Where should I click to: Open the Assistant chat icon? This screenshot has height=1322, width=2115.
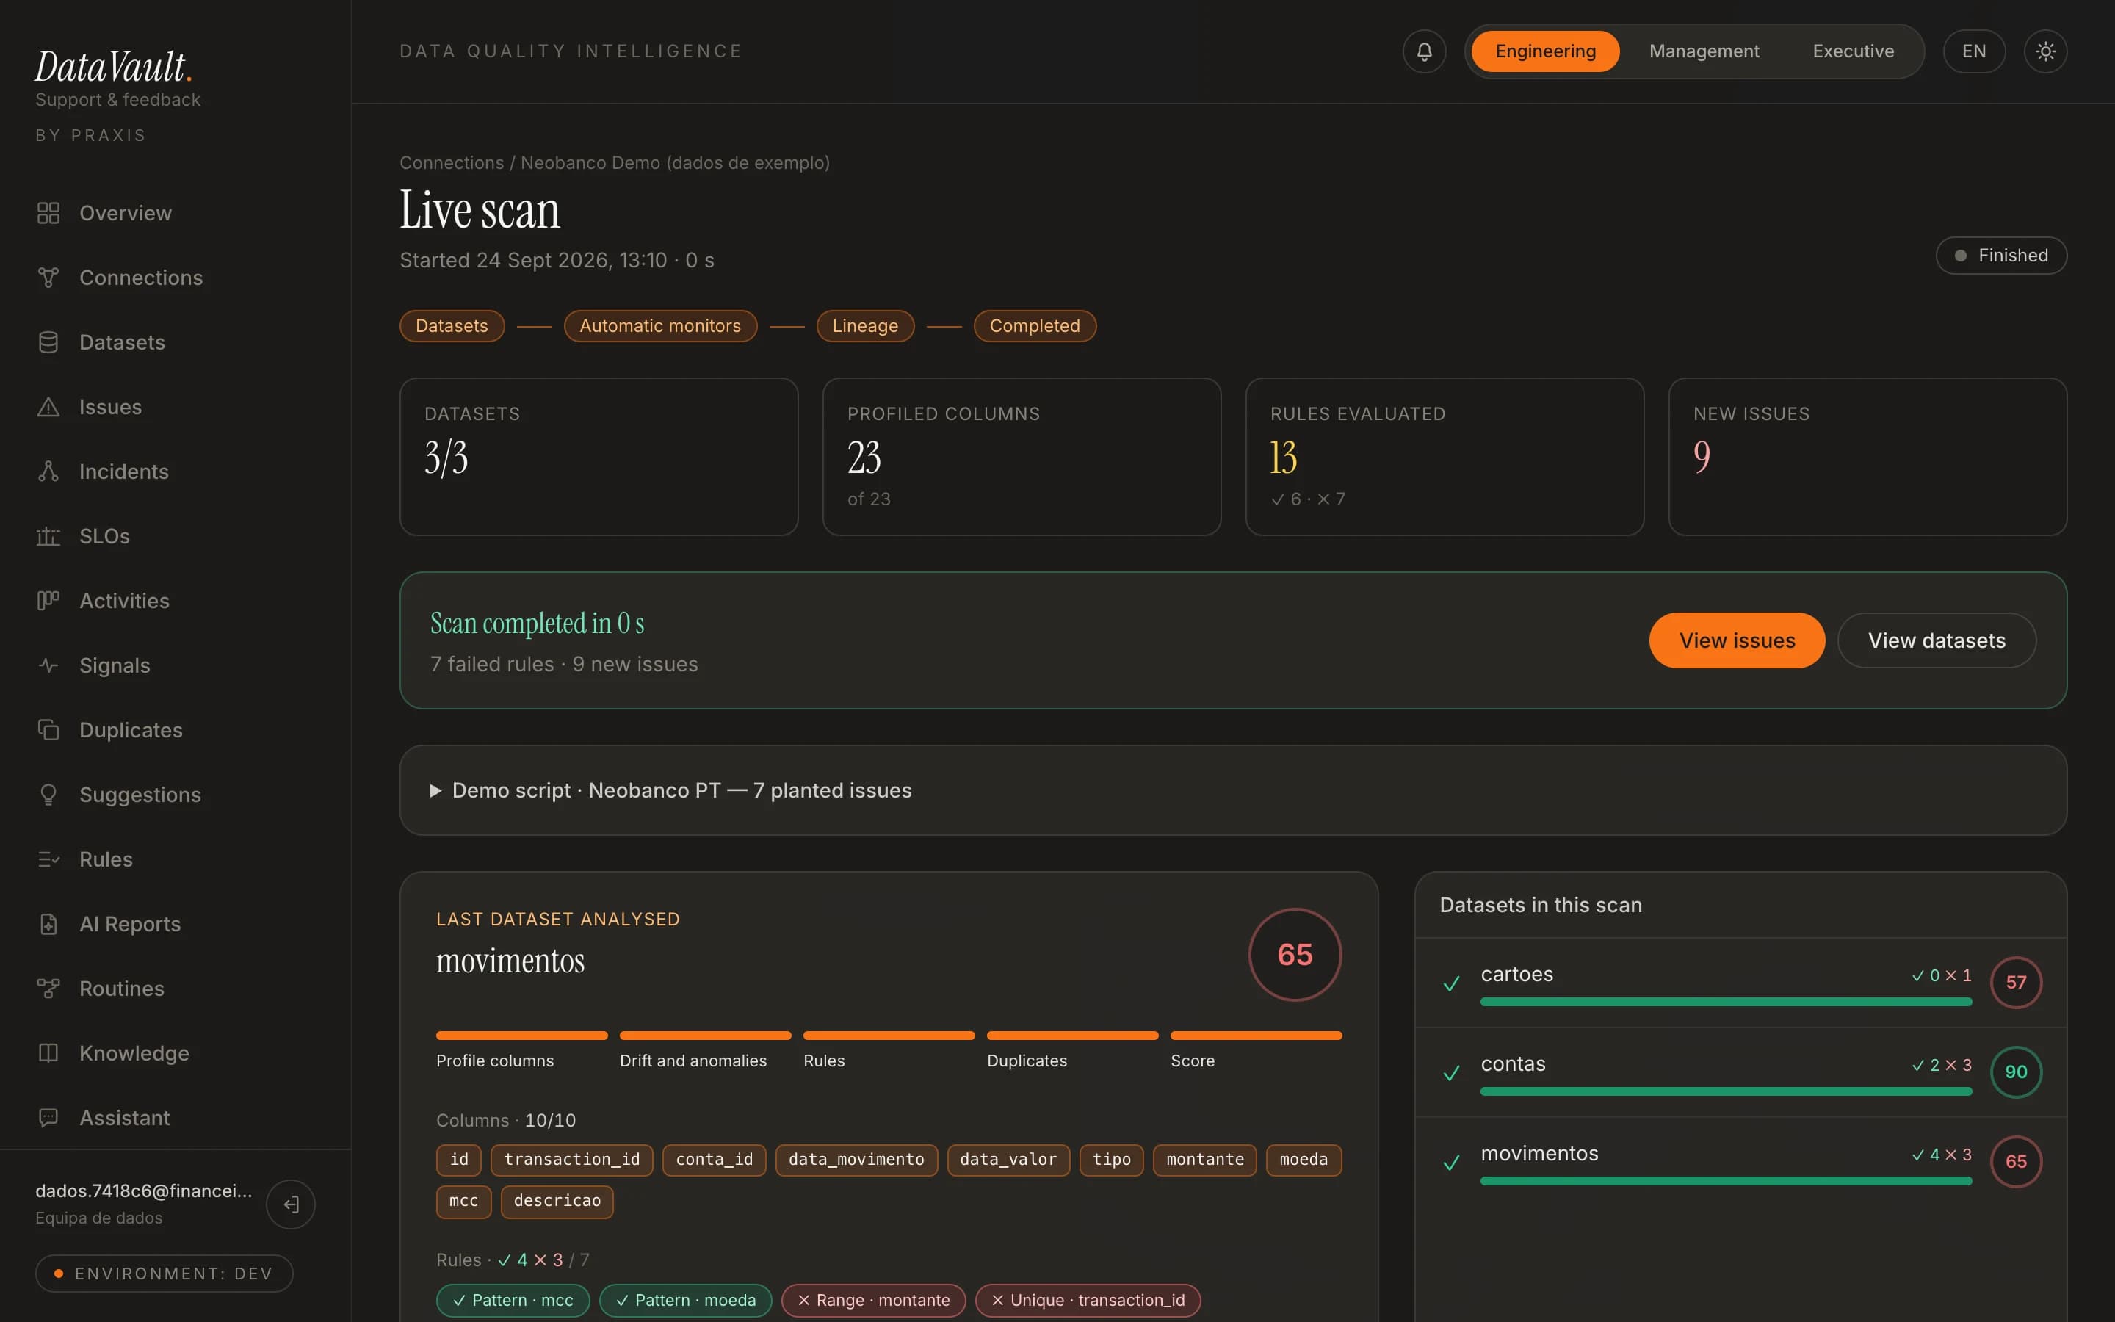click(x=48, y=1119)
